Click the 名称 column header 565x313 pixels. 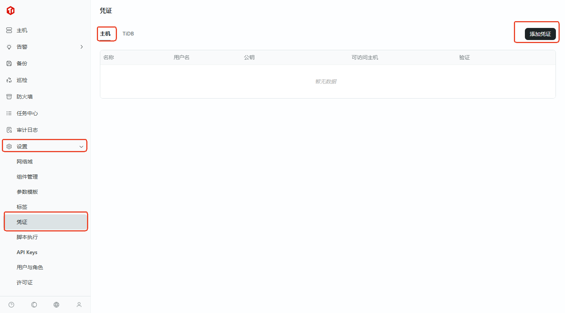click(109, 57)
